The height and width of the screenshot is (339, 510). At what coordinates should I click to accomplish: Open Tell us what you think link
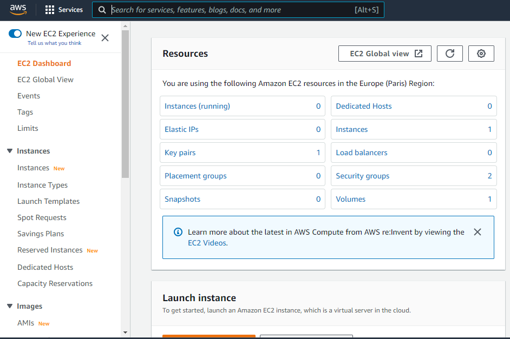pos(54,43)
